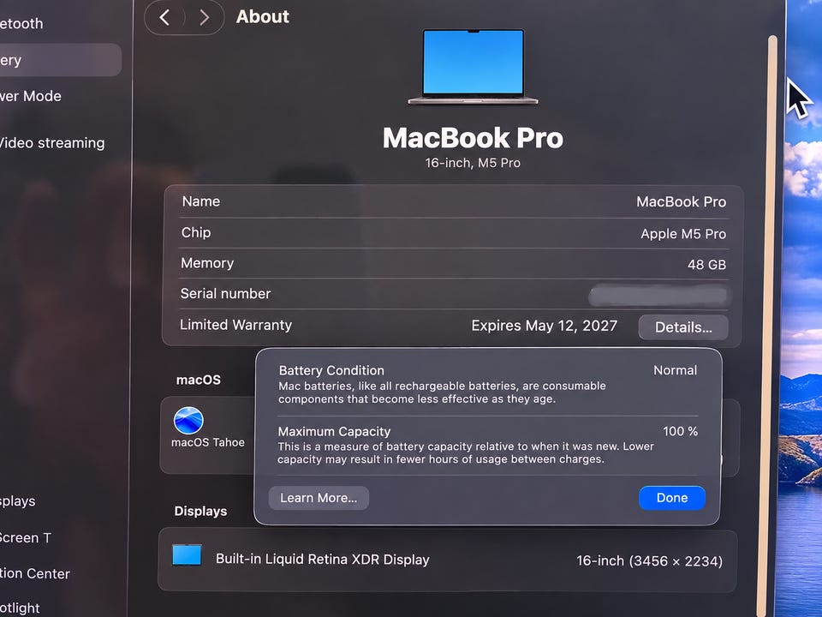
Task: Click Learn More... in battery dialog
Action: (319, 498)
